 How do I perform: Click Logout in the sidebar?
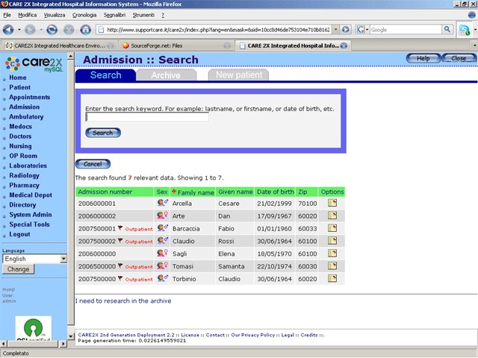[x=19, y=234]
